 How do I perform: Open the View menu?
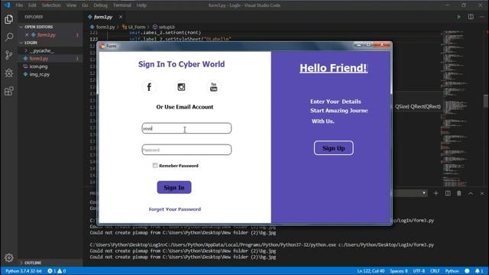click(71, 5)
